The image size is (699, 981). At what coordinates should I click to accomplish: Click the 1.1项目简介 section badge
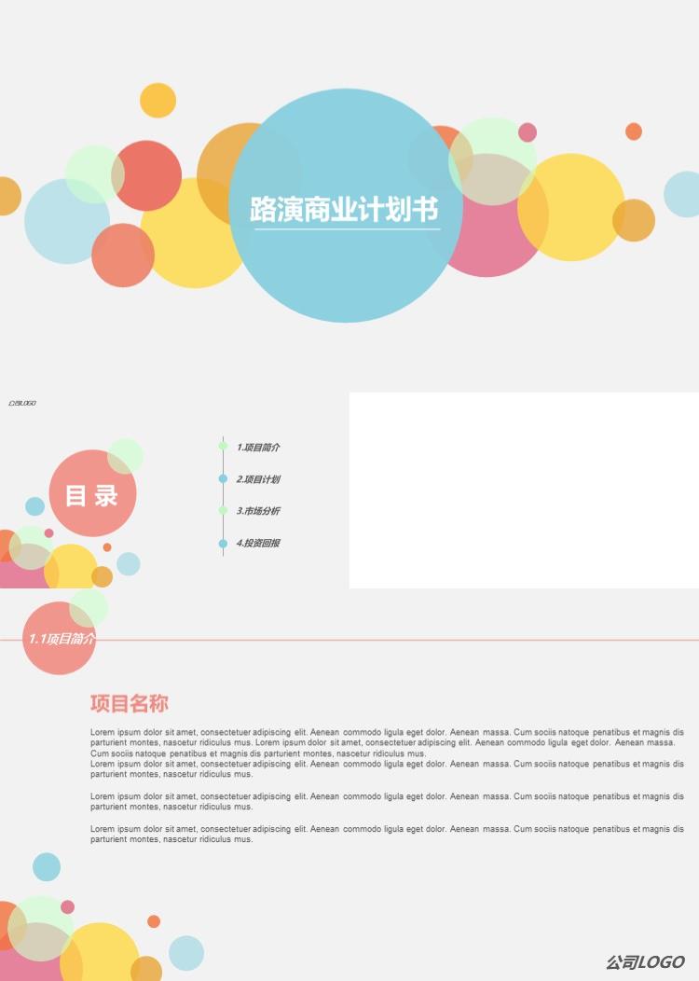(60, 640)
